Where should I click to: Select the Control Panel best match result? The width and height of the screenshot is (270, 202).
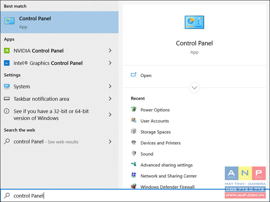59,22
